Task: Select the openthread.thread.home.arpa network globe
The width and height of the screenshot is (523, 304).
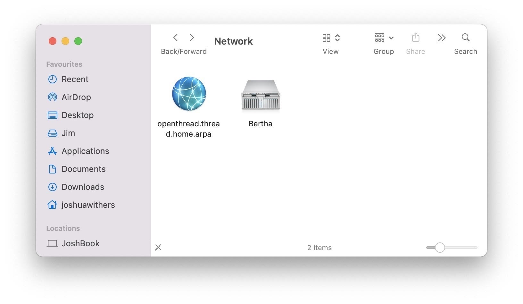Action: click(189, 94)
